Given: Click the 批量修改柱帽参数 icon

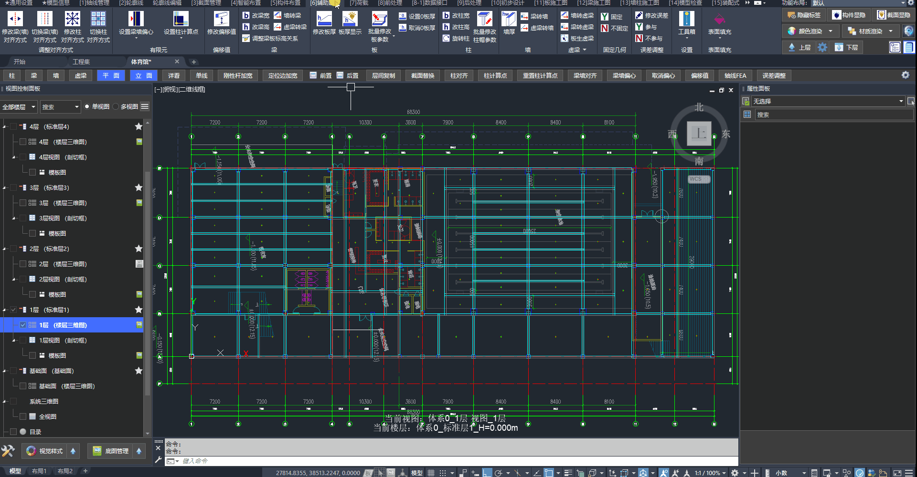Looking at the screenshot, I should pos(484,20).
